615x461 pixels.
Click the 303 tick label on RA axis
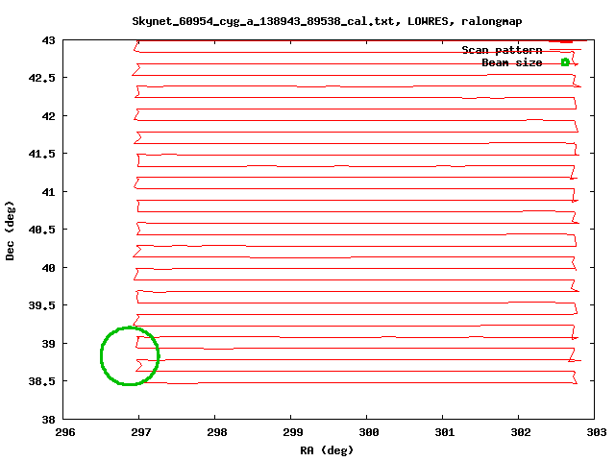tap(597, 432)
